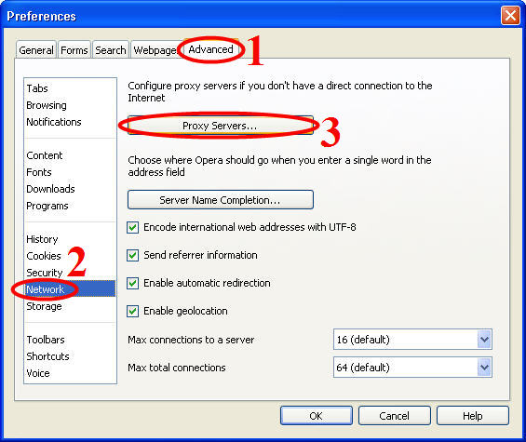
Task: Toggle Send referrer information checkbox
Action: point(132,255)
